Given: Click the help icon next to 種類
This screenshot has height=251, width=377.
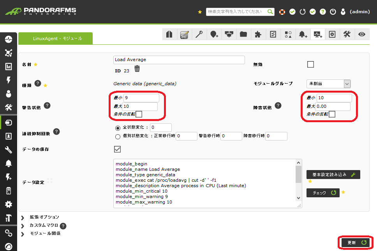Looking at the screenshot, I should click(x=38, y=83).
